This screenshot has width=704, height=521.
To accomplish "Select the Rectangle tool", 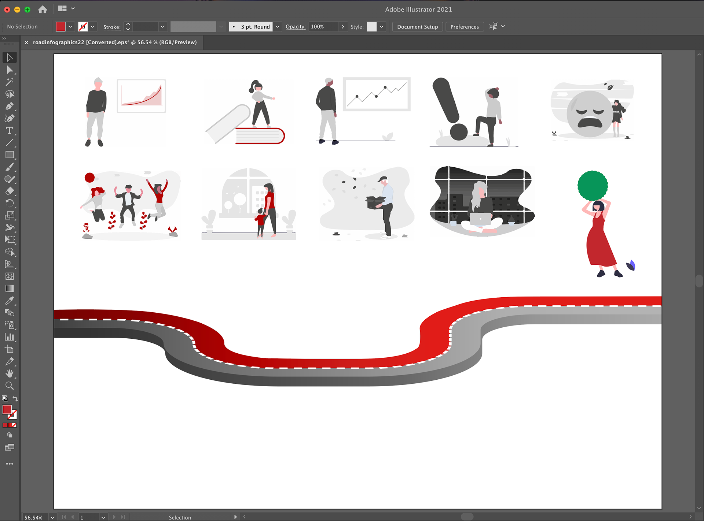I will [10, 155].
